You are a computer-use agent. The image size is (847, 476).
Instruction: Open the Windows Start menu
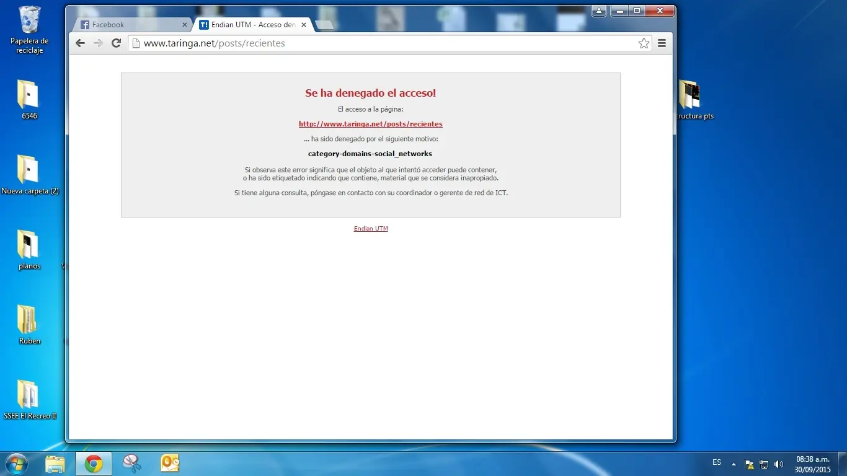click(16, 463)
